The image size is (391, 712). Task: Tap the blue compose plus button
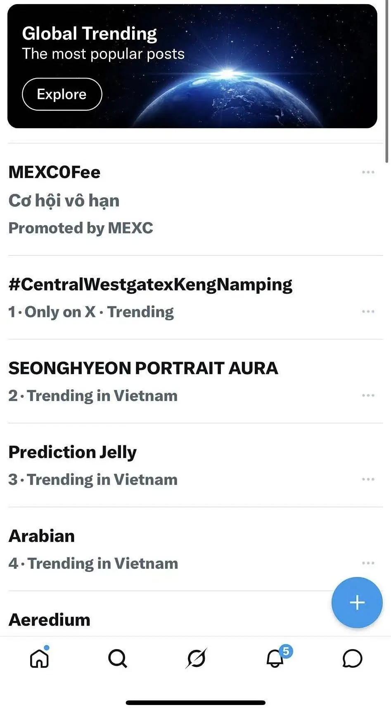[x=357, y=602]
